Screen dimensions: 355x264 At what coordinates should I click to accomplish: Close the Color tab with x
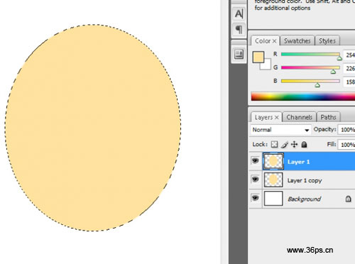274,41
